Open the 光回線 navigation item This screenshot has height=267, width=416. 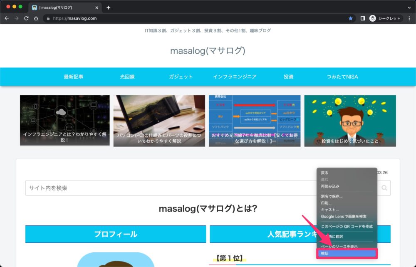tap(127, 77)
